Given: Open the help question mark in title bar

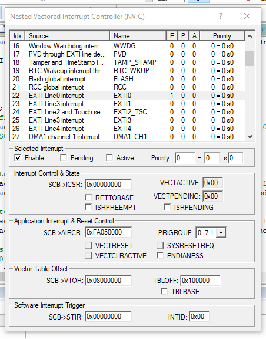Looking at the screenshot, I should pos(221,17).
